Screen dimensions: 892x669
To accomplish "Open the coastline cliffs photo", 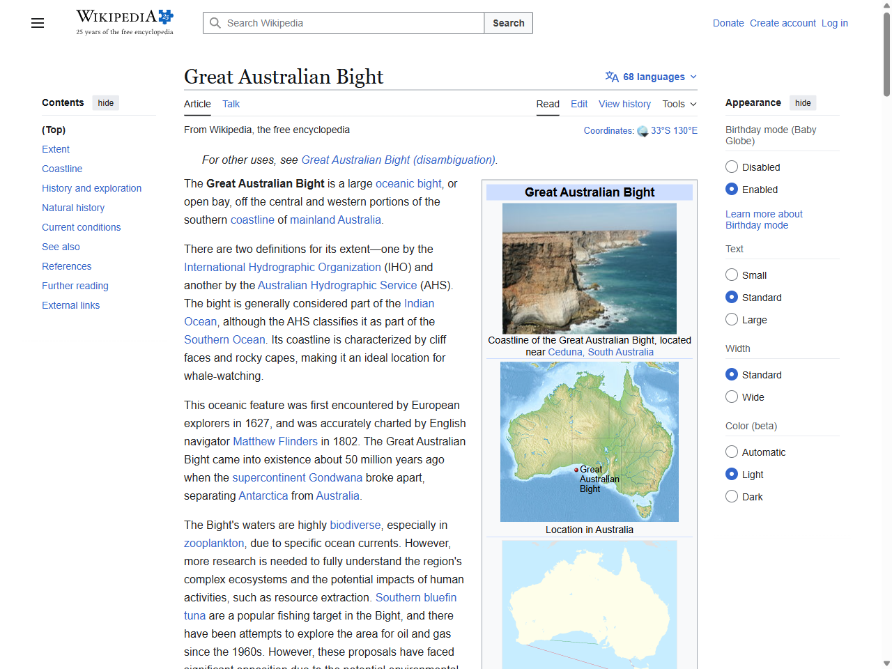I will point(590,268).
